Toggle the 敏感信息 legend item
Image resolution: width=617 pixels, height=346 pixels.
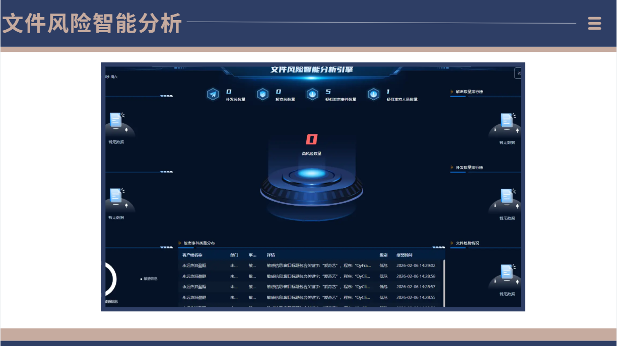tap(150, 279)
